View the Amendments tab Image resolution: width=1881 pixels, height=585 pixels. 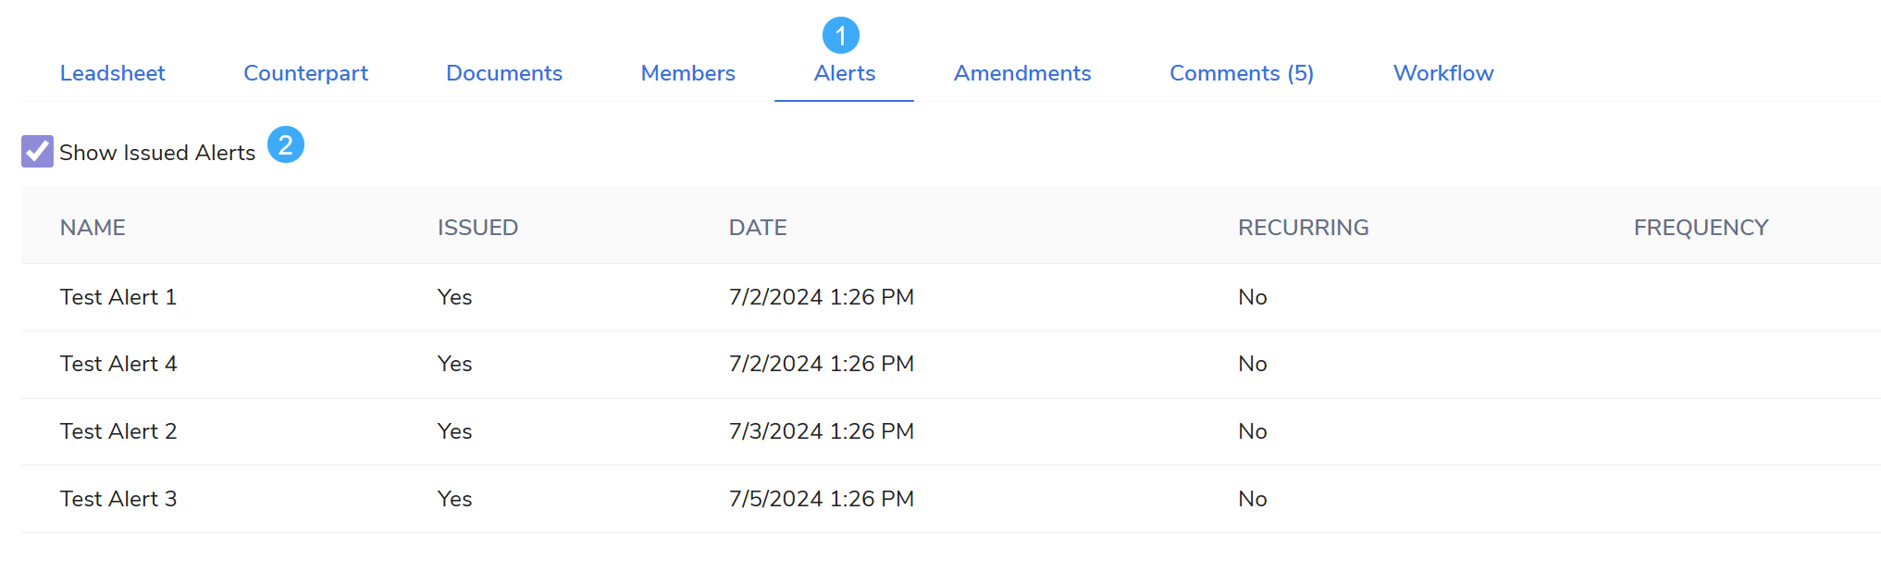pos(1022,73)
